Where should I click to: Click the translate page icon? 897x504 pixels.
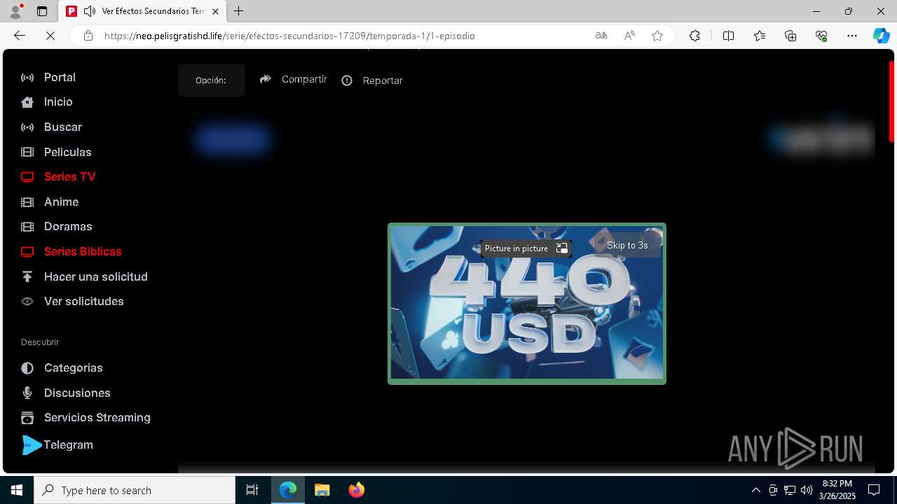pos(601,36)
